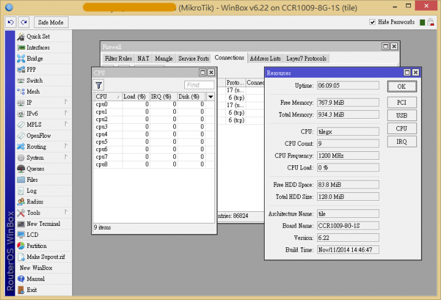Click the CPU Frequency field 1200 MHz
This screenshot has width=441, height=300.
tap(348, 156)
